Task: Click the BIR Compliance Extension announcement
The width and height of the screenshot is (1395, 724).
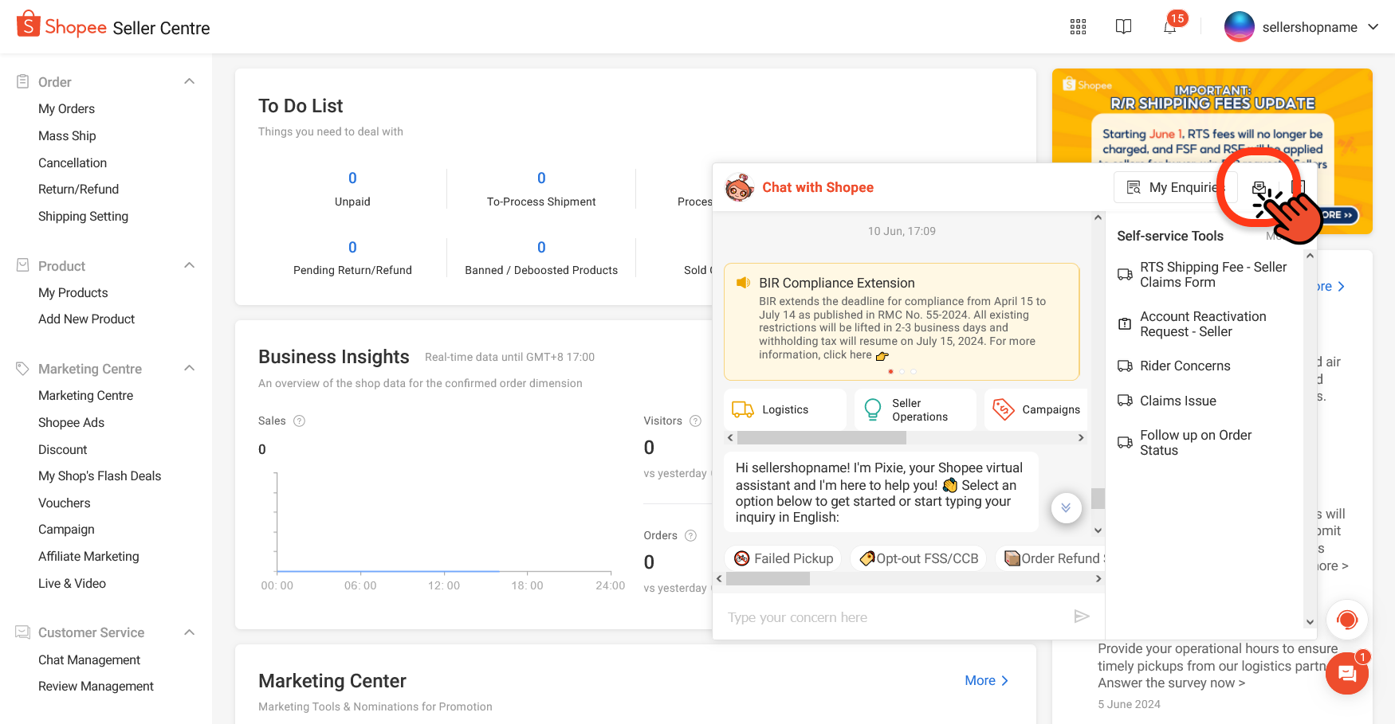Action: [902, 322]
